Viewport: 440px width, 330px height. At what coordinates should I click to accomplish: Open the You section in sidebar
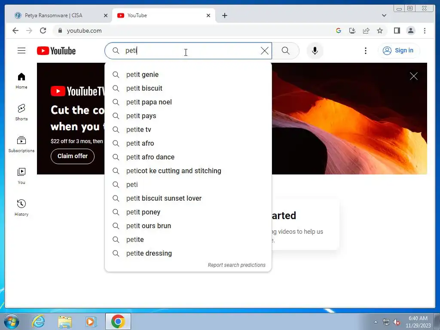pos(21,176)
